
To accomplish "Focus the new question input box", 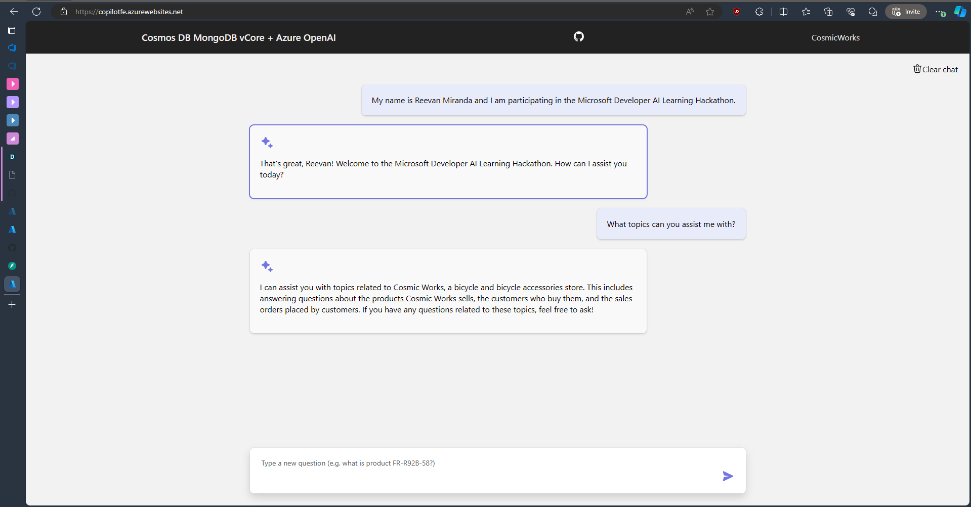I will tap(498, 471).
